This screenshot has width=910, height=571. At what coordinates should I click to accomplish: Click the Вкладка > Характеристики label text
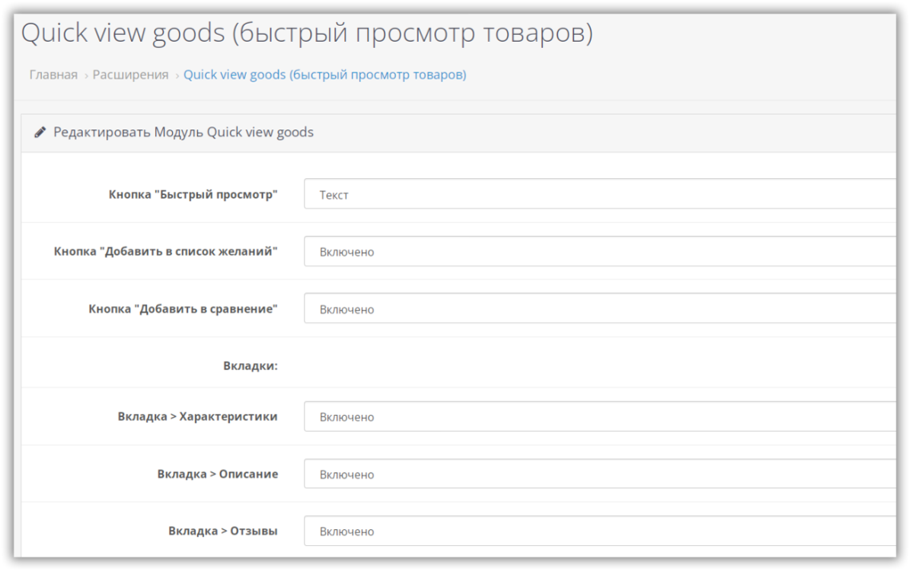point(197,416)
